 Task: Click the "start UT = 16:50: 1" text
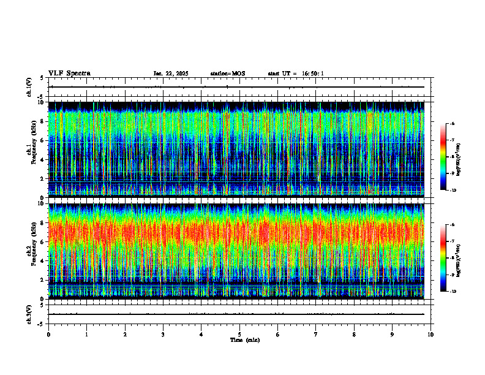pyautogui.click(x=296, y=74)
